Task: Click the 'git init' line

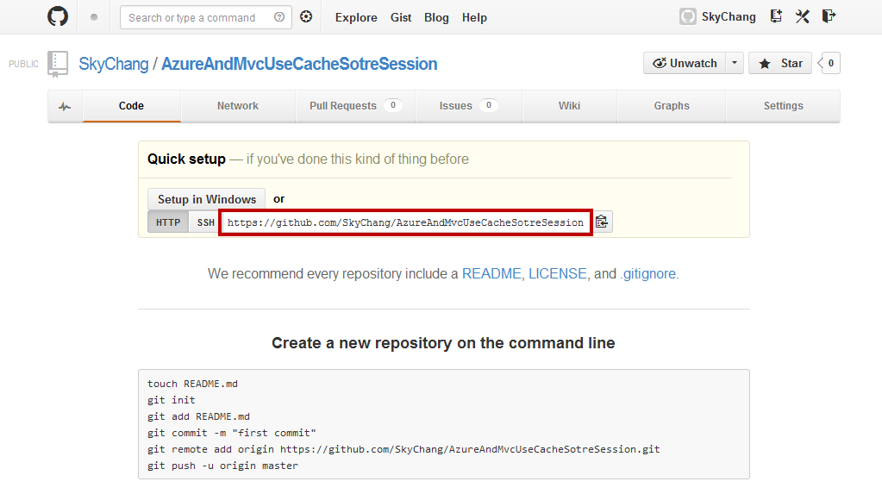Action: [x=171, y=400]
